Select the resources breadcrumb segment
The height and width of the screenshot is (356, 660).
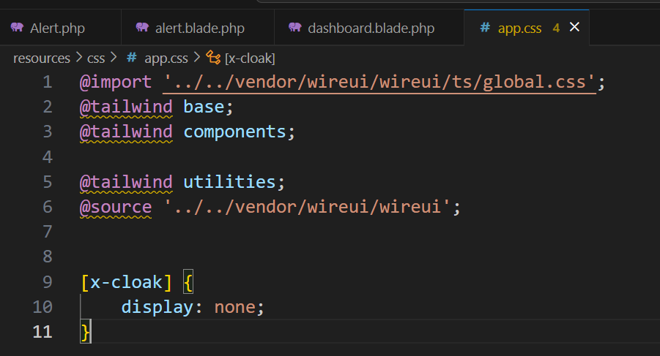click(x=41, y=58)
